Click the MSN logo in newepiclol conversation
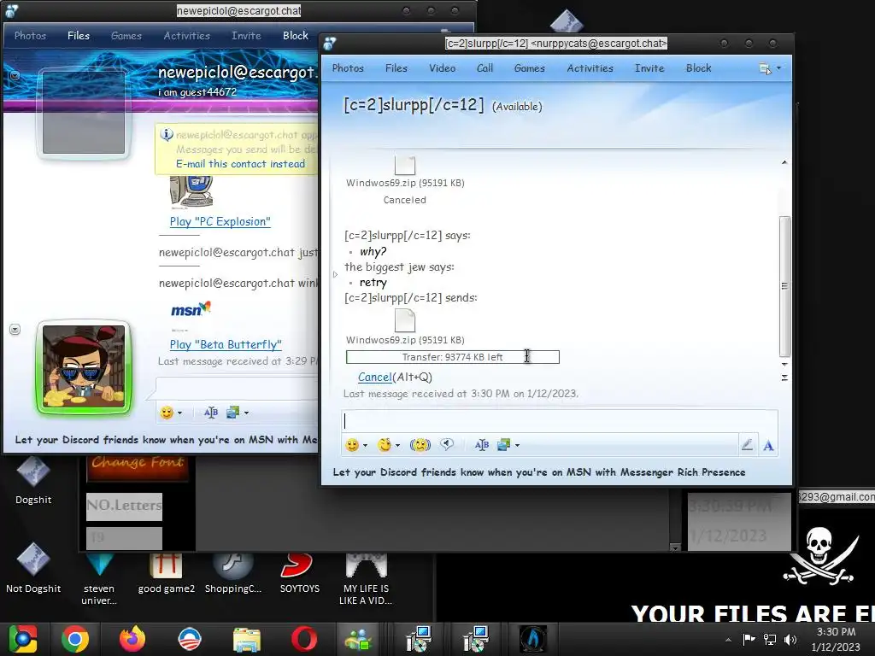The width and height of the screenshot is (875, 656). [191, 309]
